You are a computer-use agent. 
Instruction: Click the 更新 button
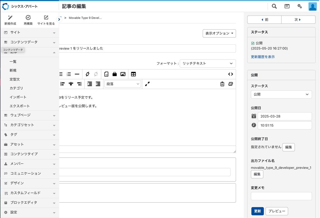tap(257, 211)
